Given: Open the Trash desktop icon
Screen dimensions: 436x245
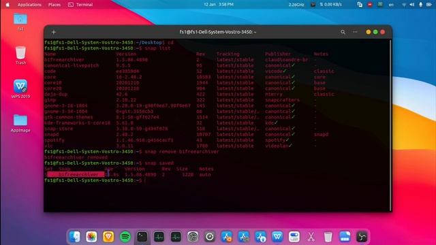Looking at the screenshot, I should click(x=20, y=55).
